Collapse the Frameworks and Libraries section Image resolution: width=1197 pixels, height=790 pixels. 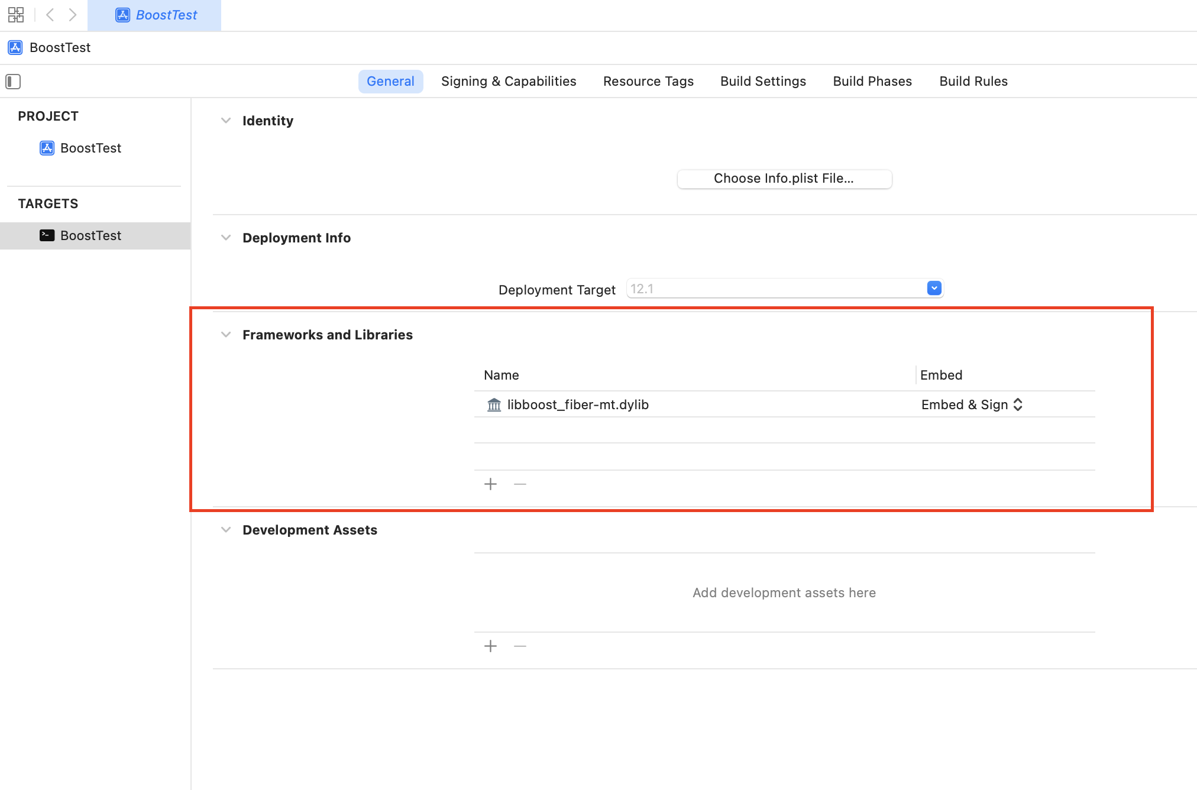coord(225,335)
